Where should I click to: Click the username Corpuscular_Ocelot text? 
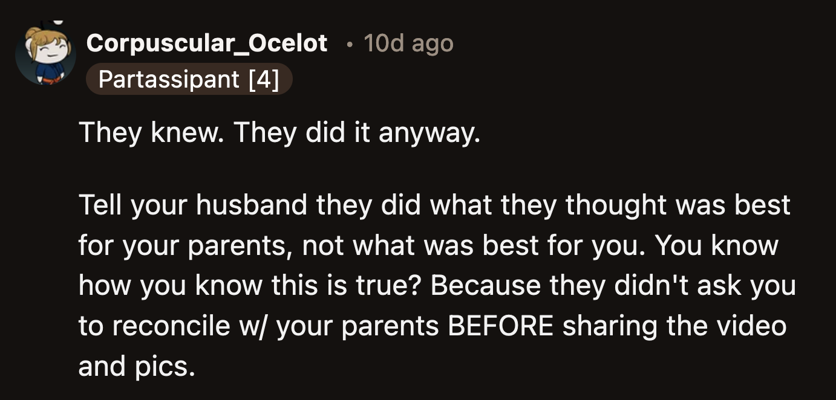click(207, 44)
